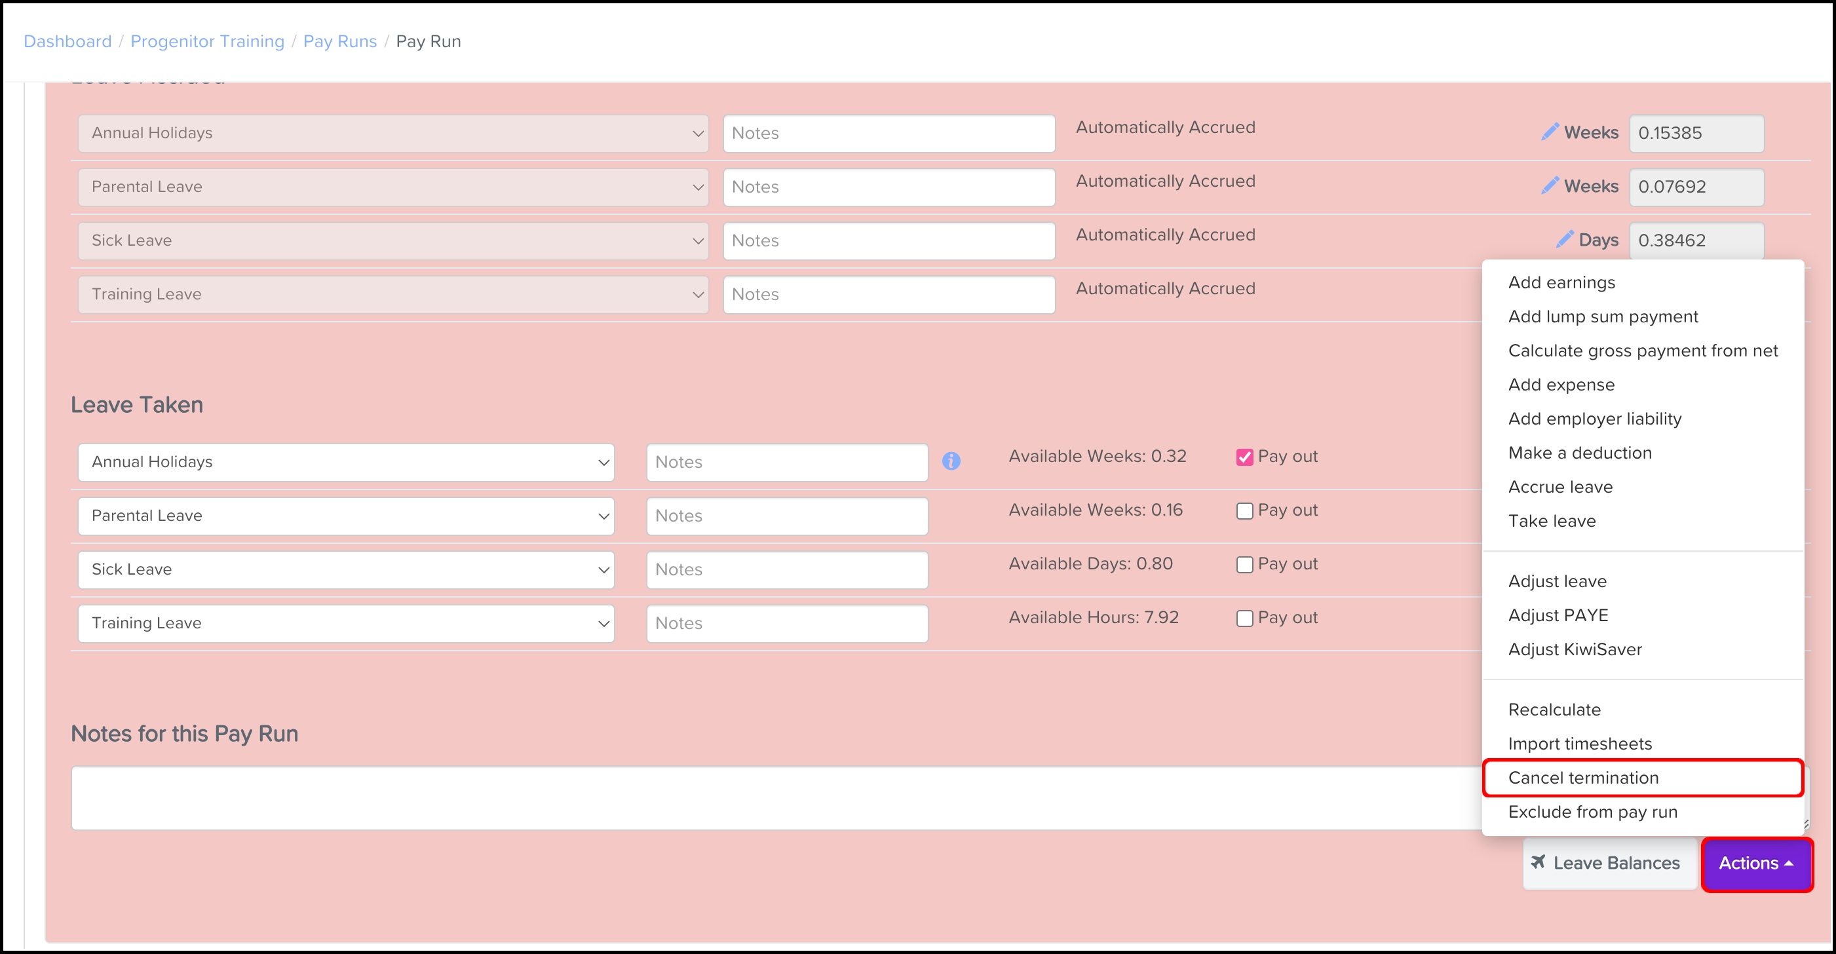Open the Dashboard link
This screenshot has width=1836, height=954.
click(x=67, y=41)
